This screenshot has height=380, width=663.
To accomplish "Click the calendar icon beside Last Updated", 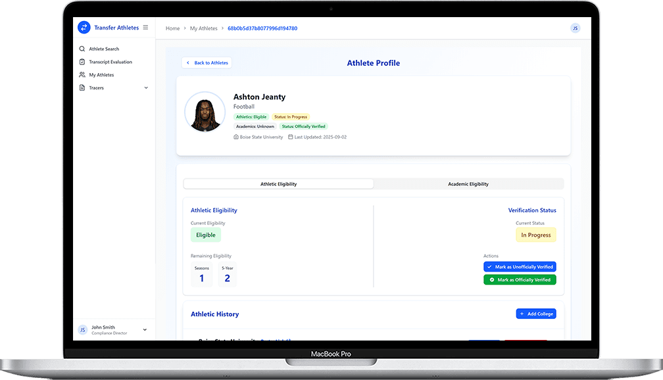I will [291, 137].
